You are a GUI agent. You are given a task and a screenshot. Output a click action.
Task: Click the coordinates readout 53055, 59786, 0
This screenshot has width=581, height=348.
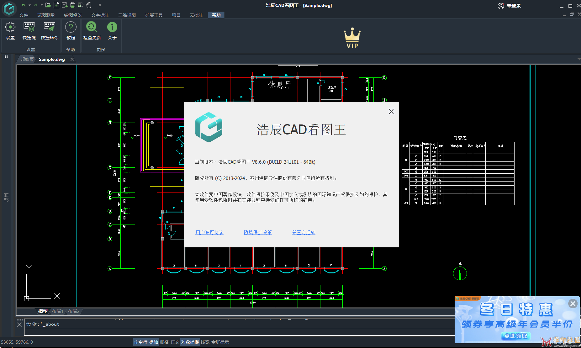[17, 342]
